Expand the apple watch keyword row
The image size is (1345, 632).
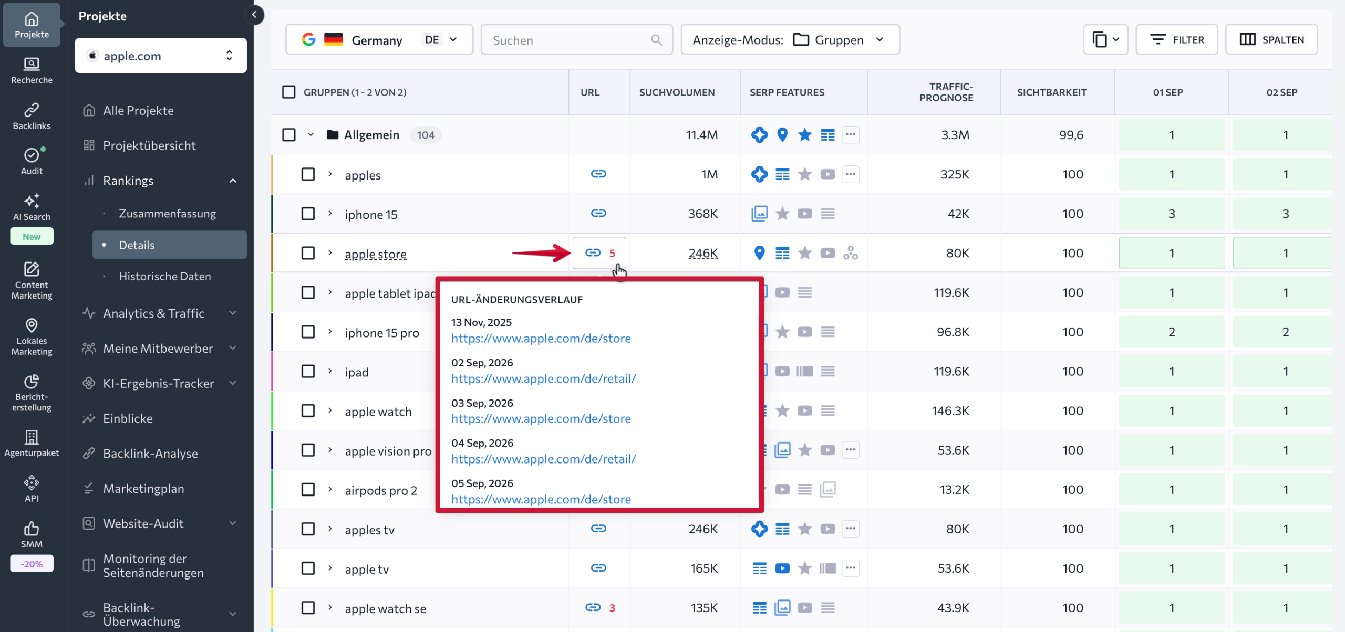tap(330, 410)
